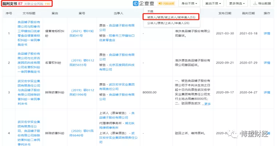
Task: Open defendant 北京百度网讯科技有限公司 link
Action: coord(117,67)
